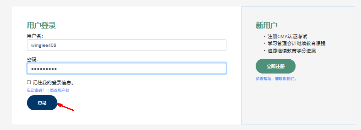Click the 密码: field label

pyautogui.click(x=33, y=59)
